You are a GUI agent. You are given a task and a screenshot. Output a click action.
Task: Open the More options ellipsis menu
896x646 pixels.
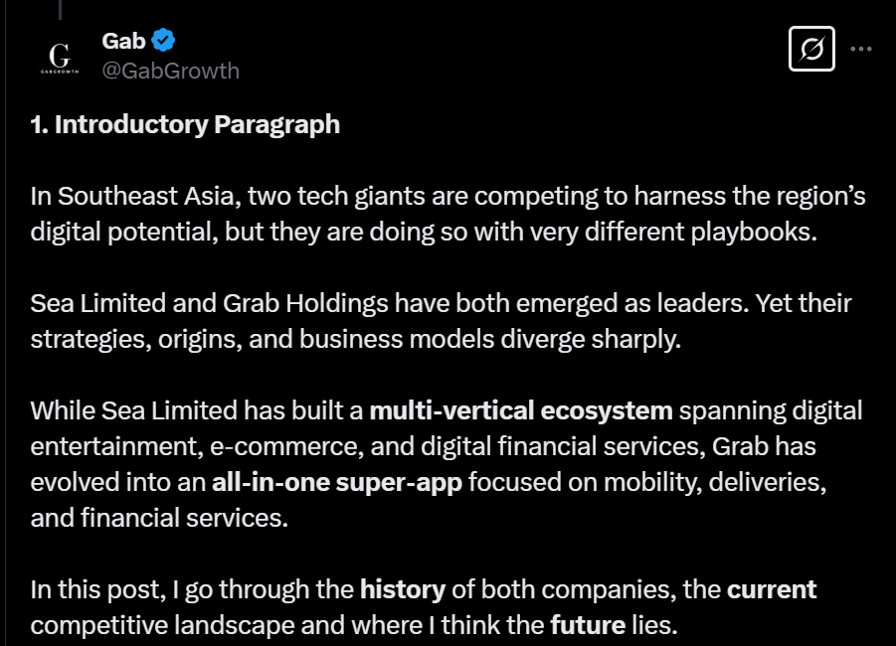click(x=862, y=49)
